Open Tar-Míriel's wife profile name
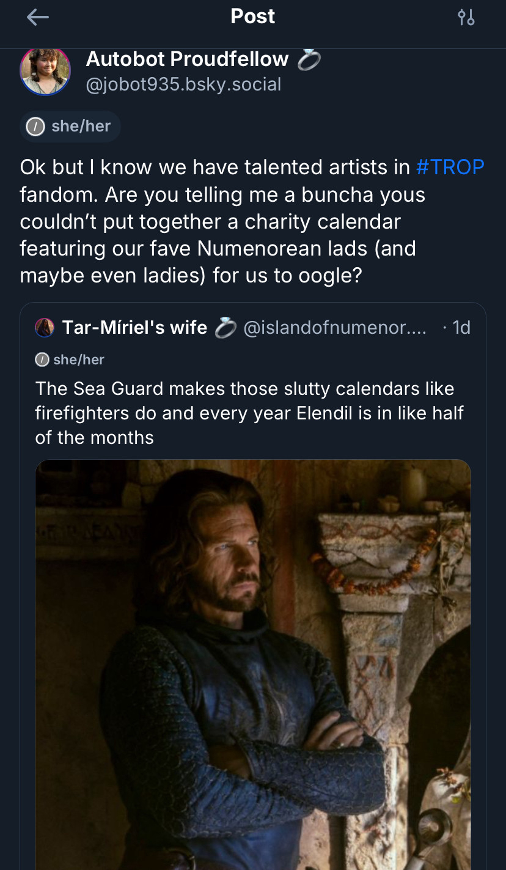Viewport: 506px width, 870px height. [134, 328]
